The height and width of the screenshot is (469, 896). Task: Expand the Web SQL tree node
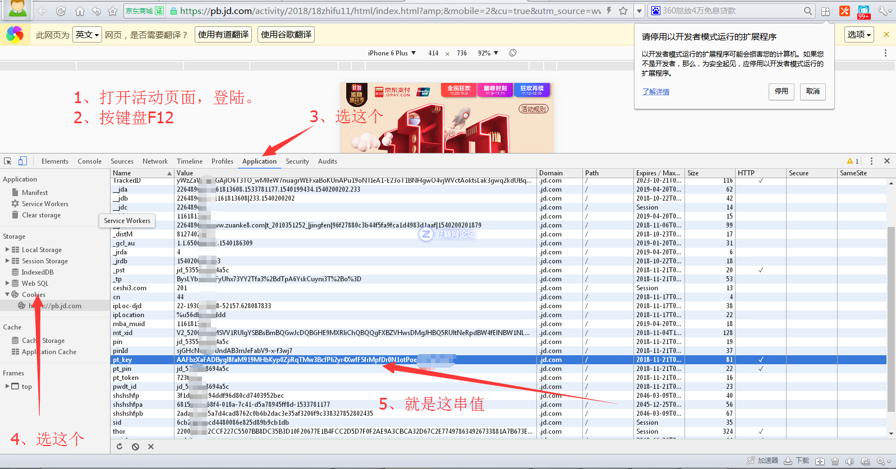click(x=7, y=284)
